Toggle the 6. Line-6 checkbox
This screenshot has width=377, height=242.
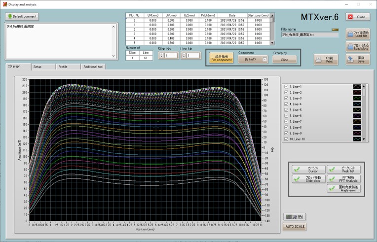tap(286, 116)
